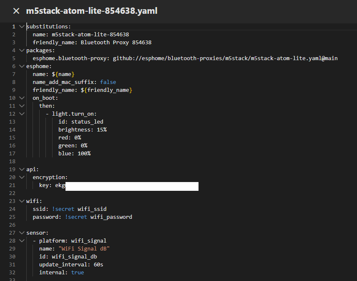The width and height of the screenshot is (357, 281).
Task: Fold the wifi_signal platform entry chevron
Action: [x=22, y=241]
